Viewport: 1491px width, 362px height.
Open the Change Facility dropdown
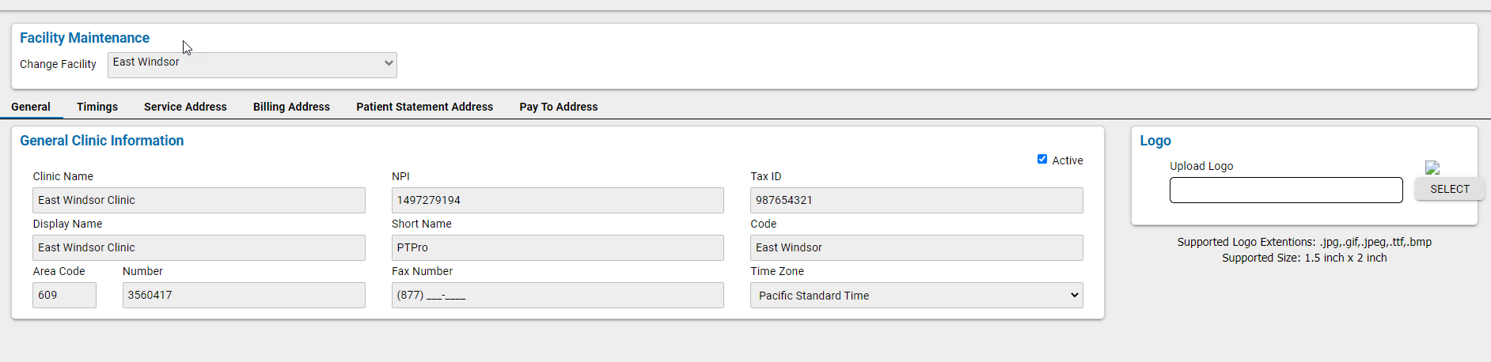[x=252, y=65]
